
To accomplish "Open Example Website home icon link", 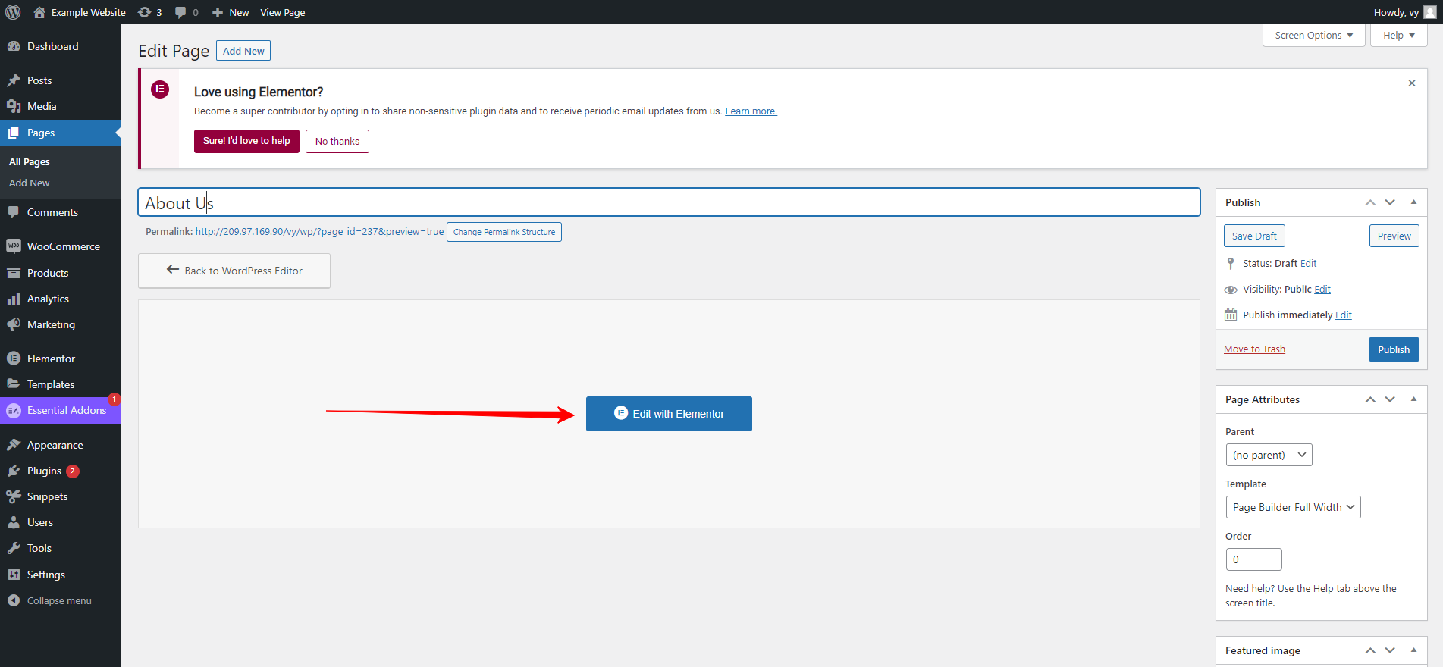I will pos(39,12).
